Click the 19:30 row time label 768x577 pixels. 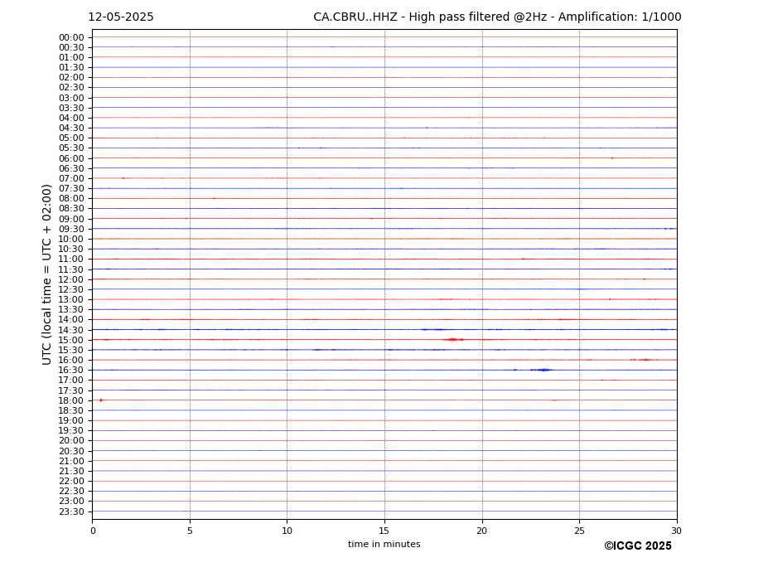pos(71,431)
